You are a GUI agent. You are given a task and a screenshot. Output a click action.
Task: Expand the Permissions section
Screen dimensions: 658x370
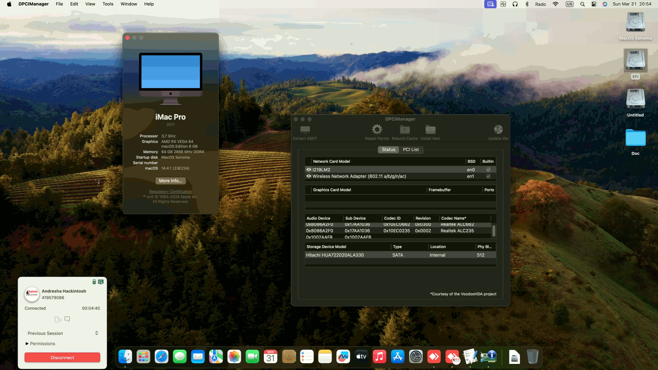point(27,344)
